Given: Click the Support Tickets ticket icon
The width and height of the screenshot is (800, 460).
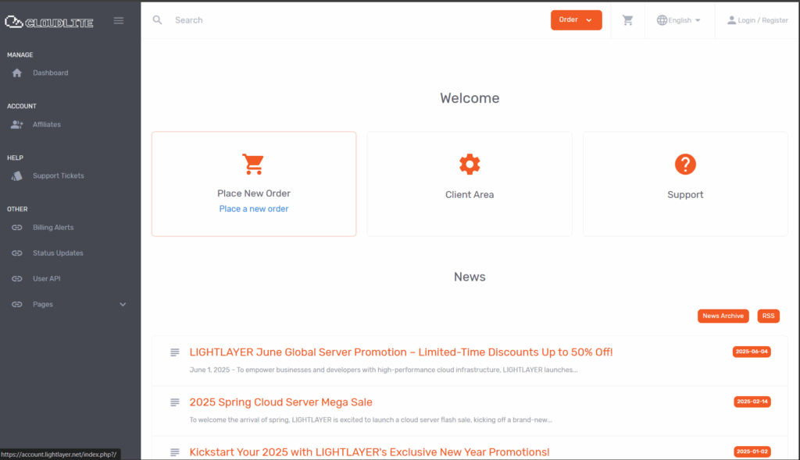Looking at the screenshot, I should click(x=17, y=175).
